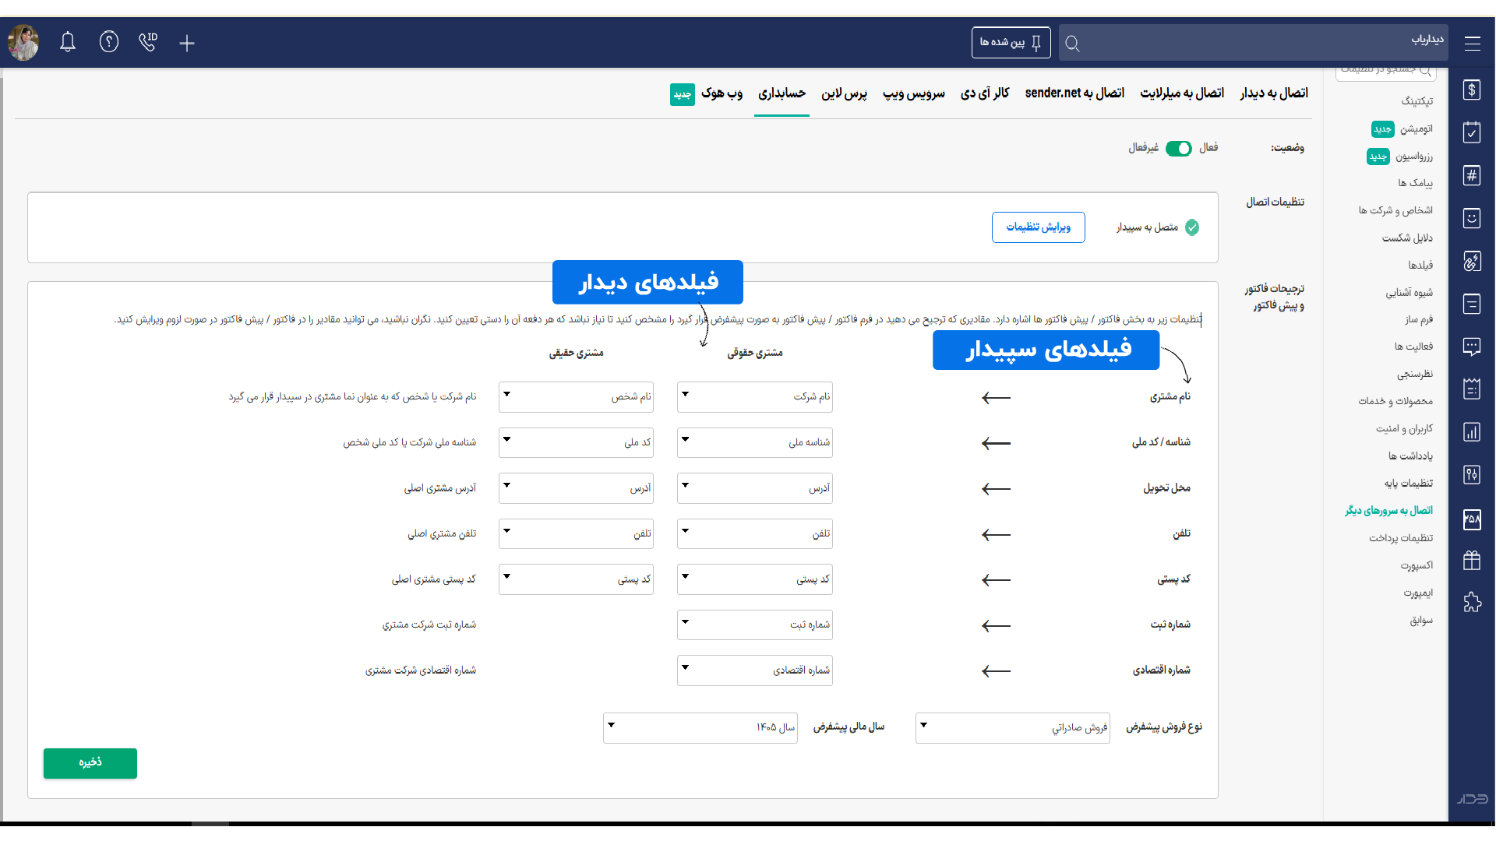
Task: Open تنظیمات پرداخت in settings menu
Action: (1401, 538)
